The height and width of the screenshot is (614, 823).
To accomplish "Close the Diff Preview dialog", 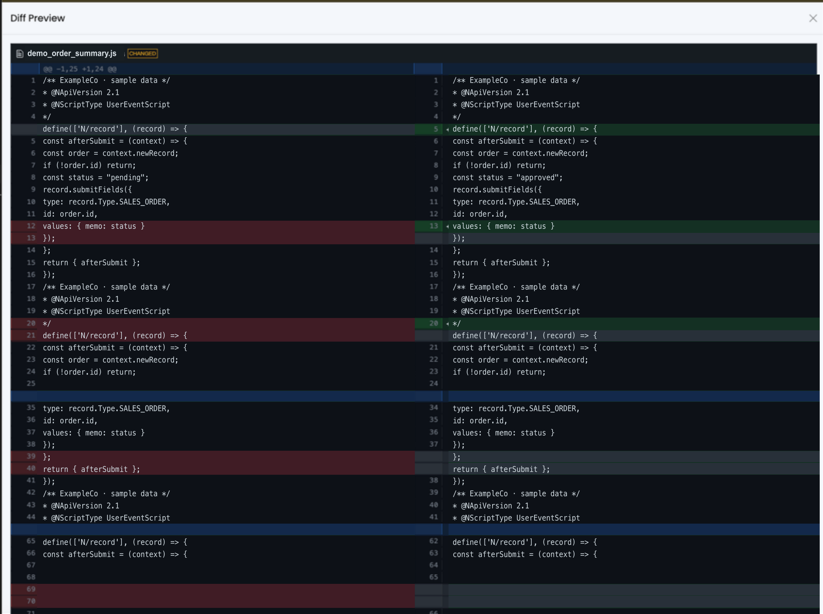I will click(813, 18).
